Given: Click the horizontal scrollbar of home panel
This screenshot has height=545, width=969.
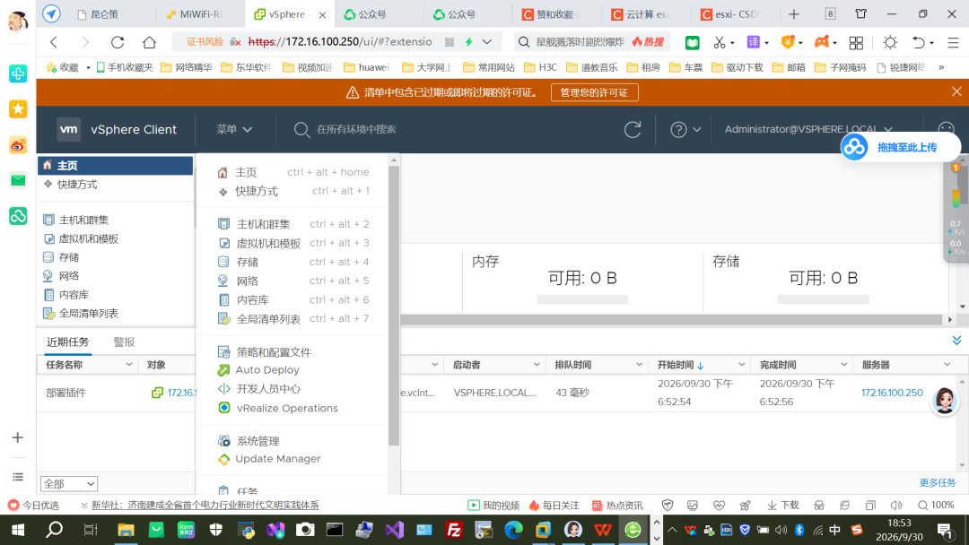Looking at the screenshot, I should (671, 320).
